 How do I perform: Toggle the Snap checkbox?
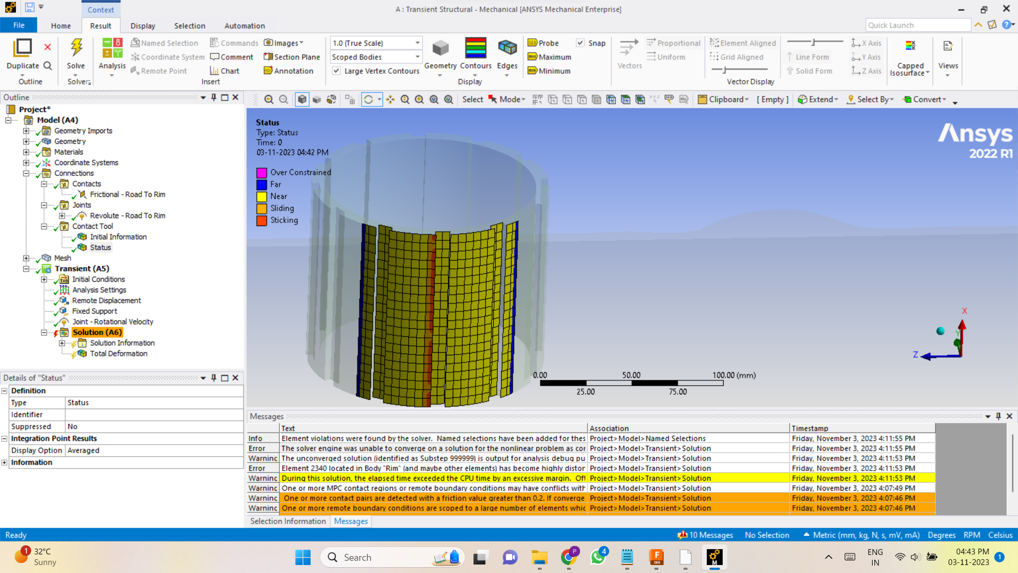(580, 43)
